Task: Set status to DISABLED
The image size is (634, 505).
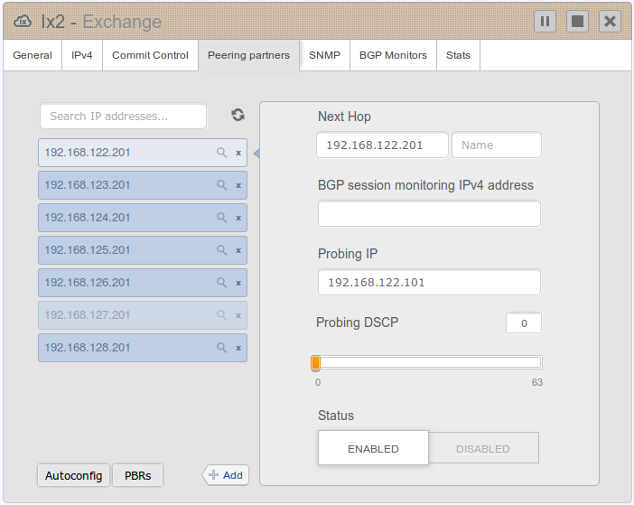Action: (x=483, y=448)
